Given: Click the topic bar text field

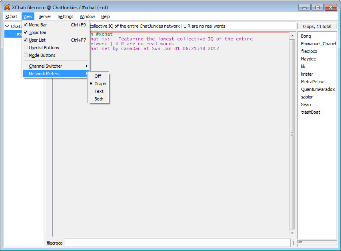Looking at the screenshot, I should point(192,26).
